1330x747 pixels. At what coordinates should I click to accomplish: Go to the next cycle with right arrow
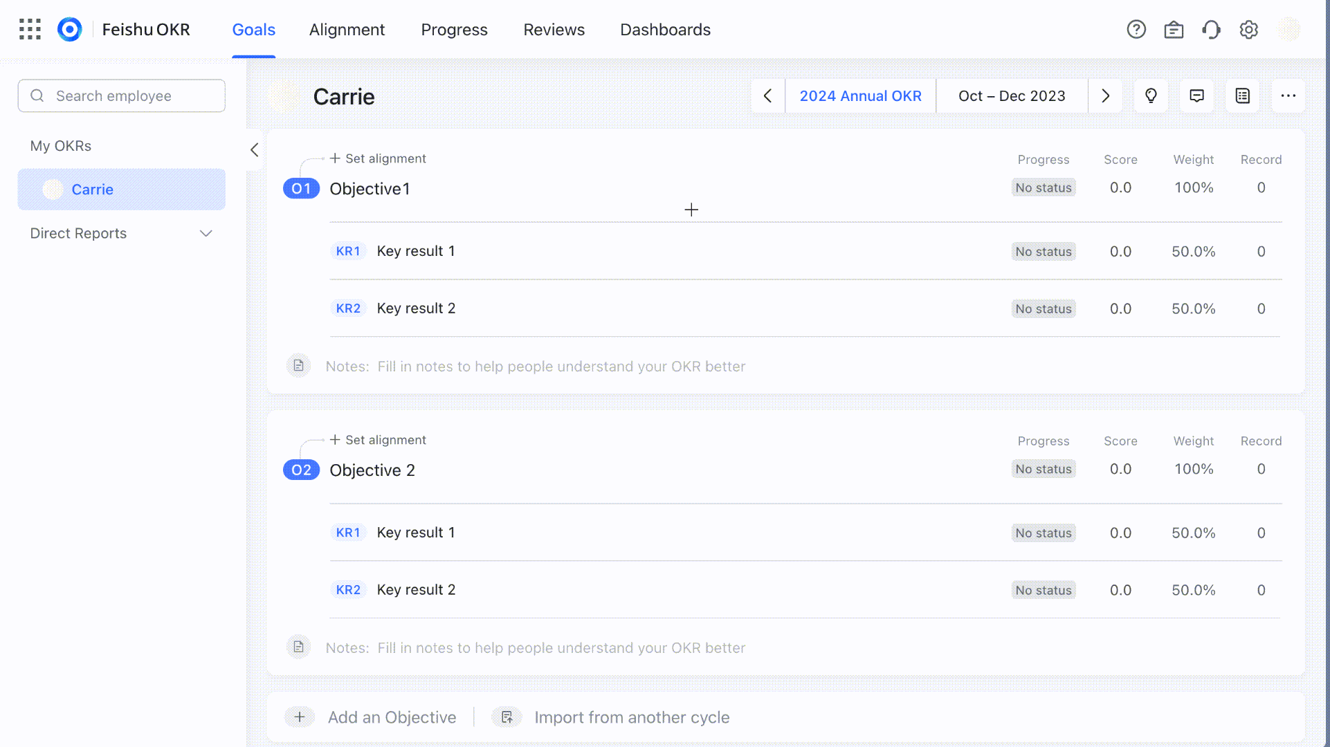click(1105, 95)
